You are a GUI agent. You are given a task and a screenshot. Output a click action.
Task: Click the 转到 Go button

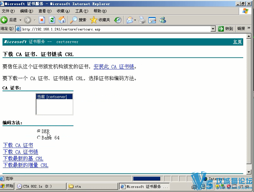tap(225, 29)
